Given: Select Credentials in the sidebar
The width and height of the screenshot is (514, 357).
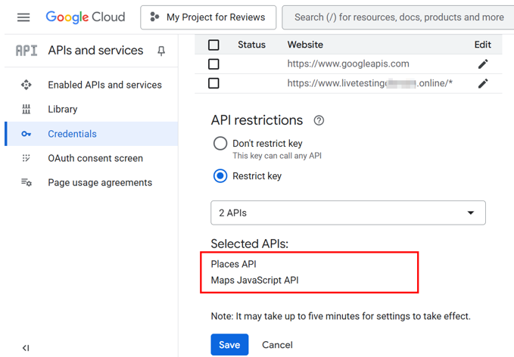Looking at the screenshot, I should [x=92, y=134].
